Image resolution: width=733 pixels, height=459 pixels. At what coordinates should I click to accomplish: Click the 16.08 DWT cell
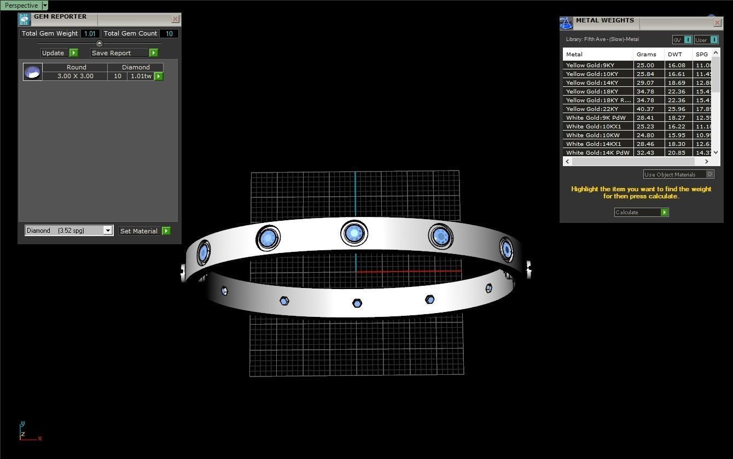click(x=678, y=65)
